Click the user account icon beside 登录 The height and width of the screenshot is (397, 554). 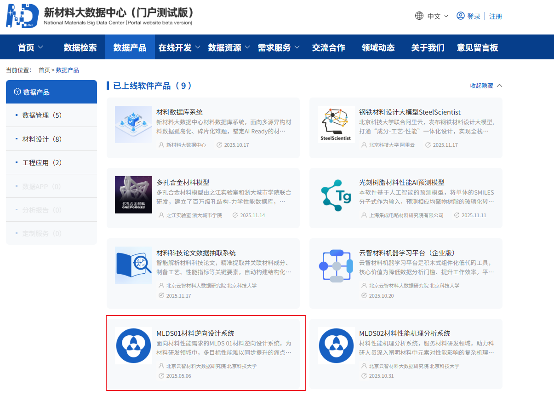tap(460, 16)
